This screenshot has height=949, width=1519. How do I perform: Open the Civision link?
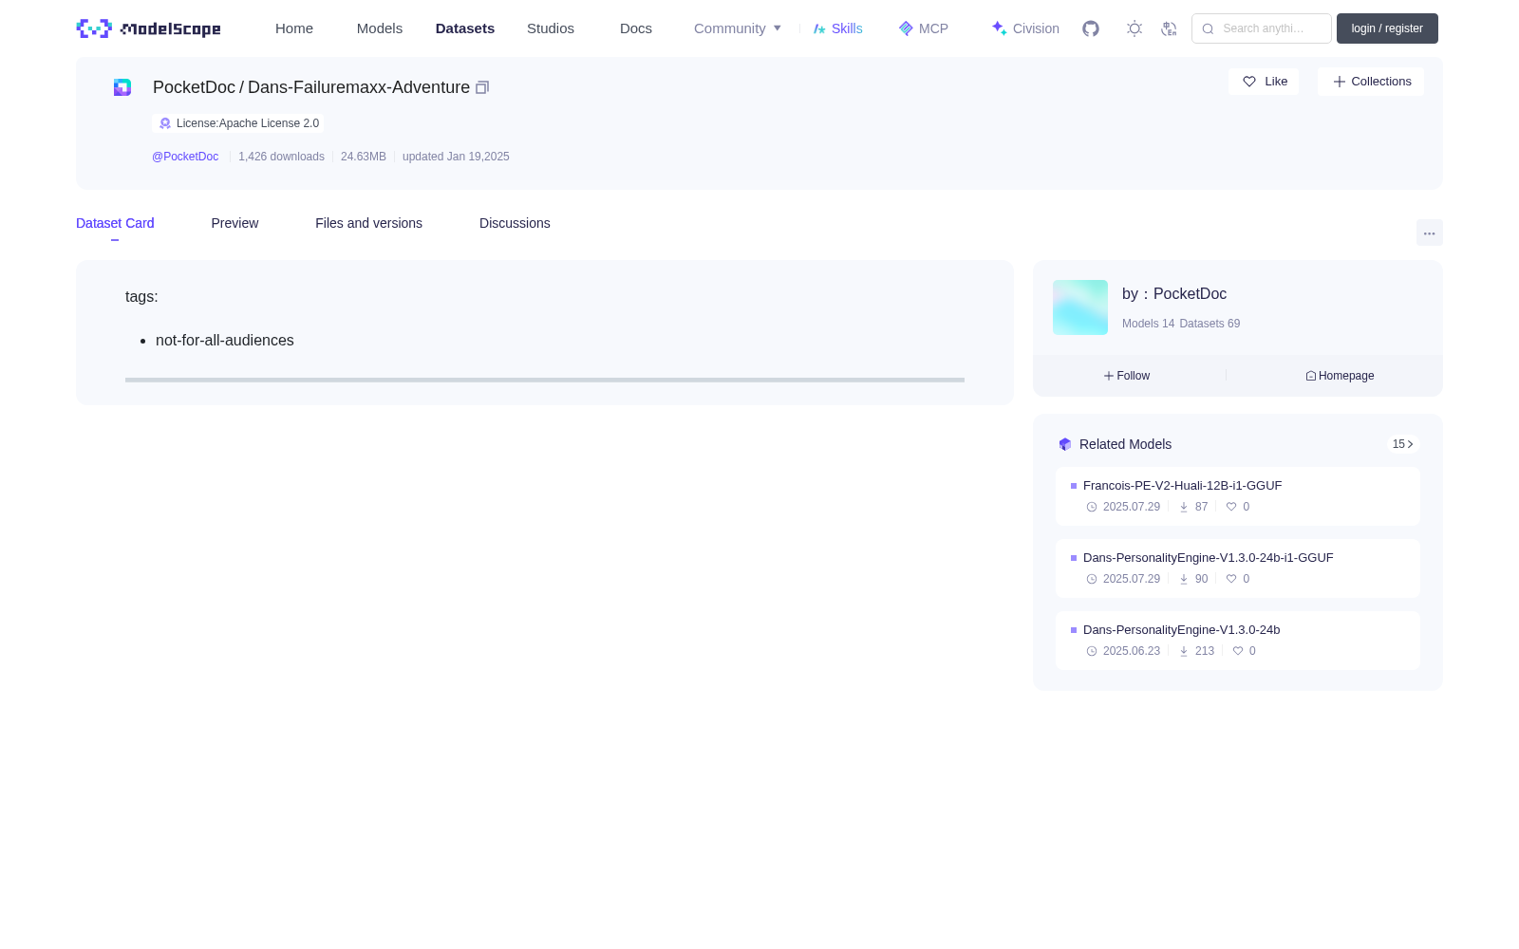pyautogui.click(x=1025, y=28)
